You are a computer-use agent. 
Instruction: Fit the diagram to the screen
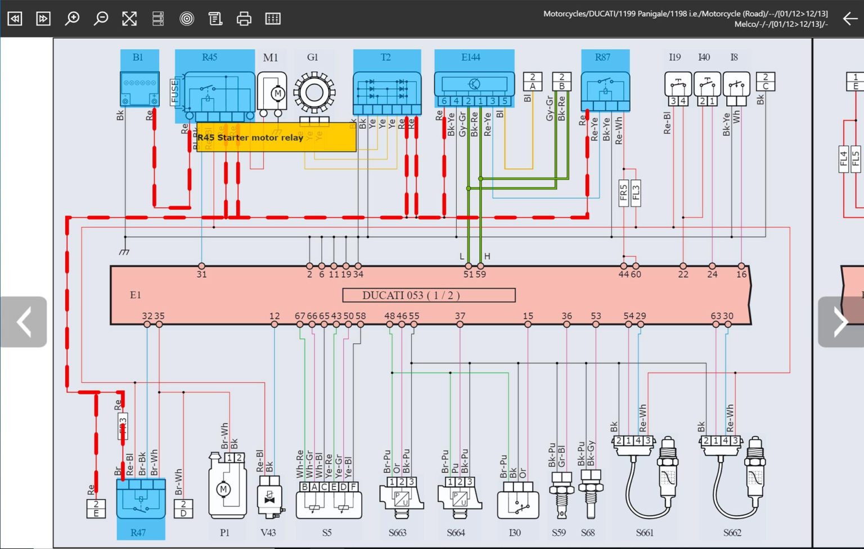coord(129,19)
